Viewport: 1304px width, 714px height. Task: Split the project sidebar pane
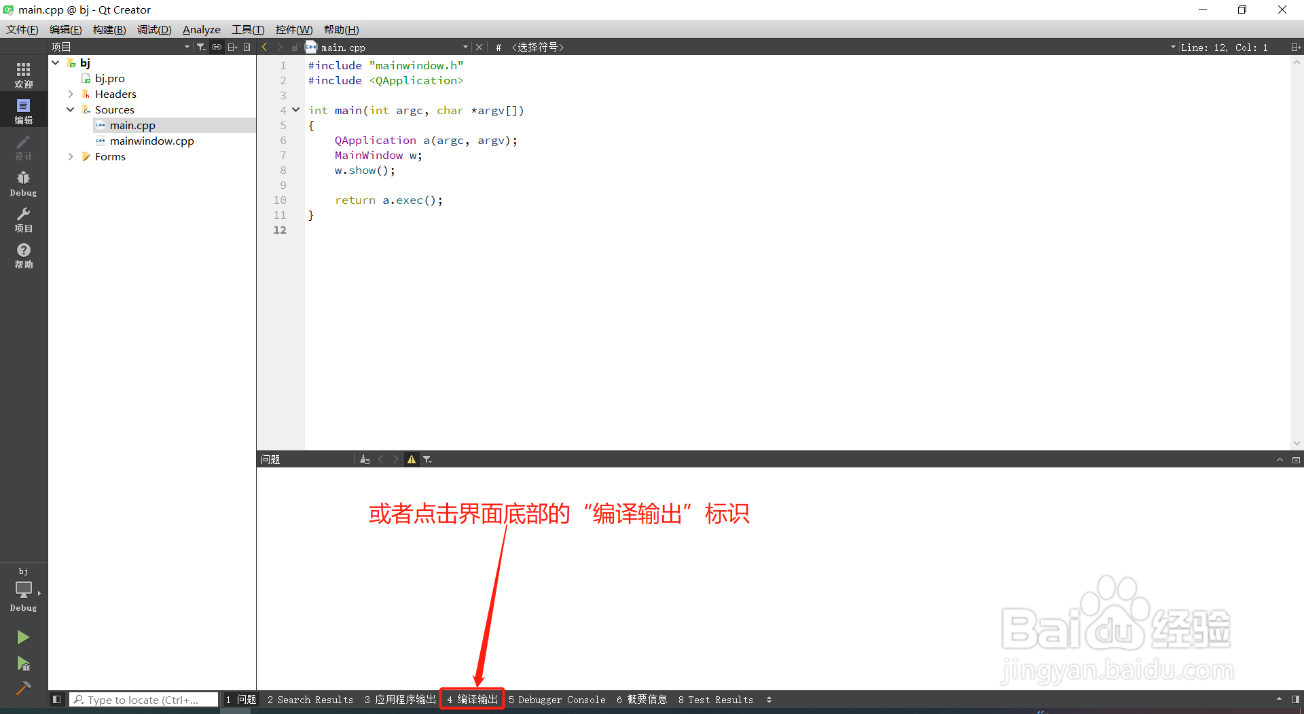tap(232, 47)
